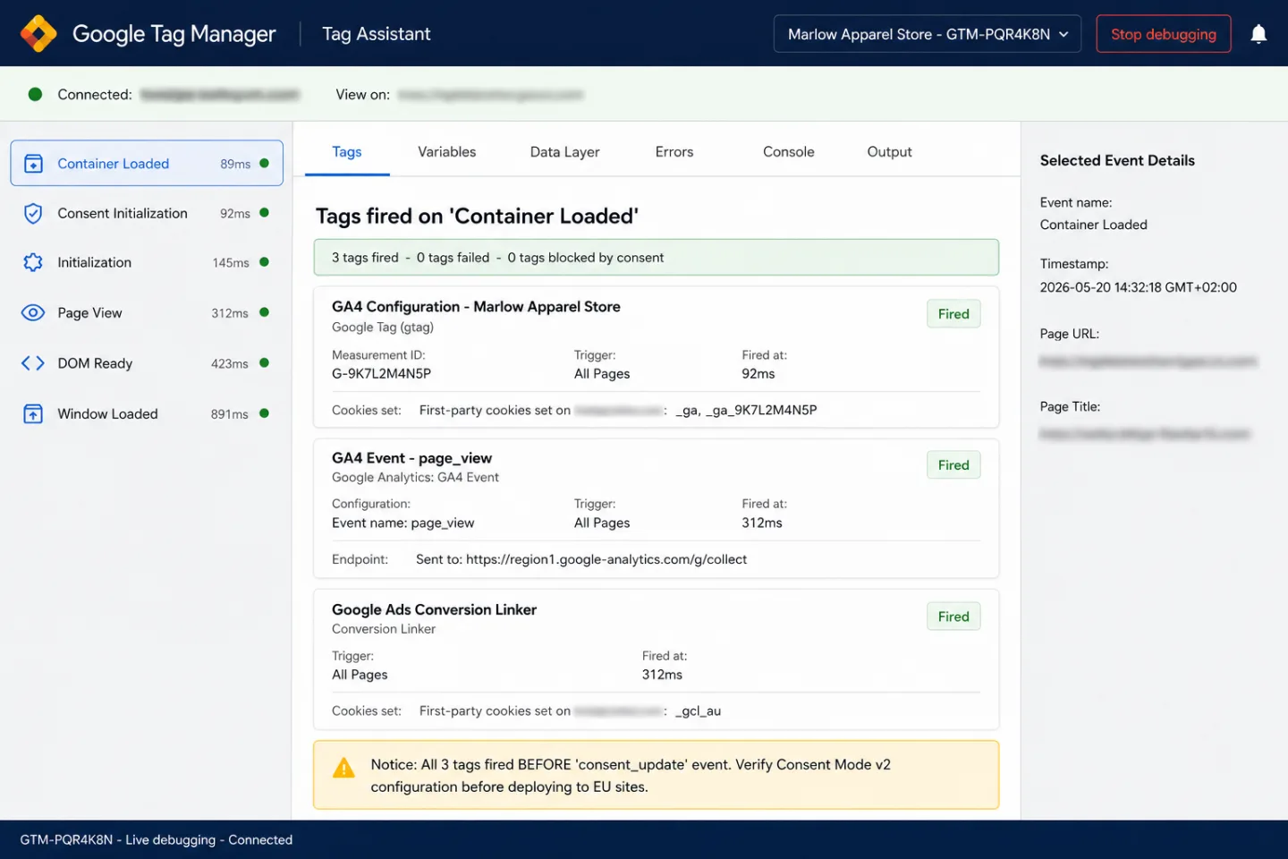Click the Google Tag Manager title text
The image size is (1288, 859).
click(x=174, y=34)
